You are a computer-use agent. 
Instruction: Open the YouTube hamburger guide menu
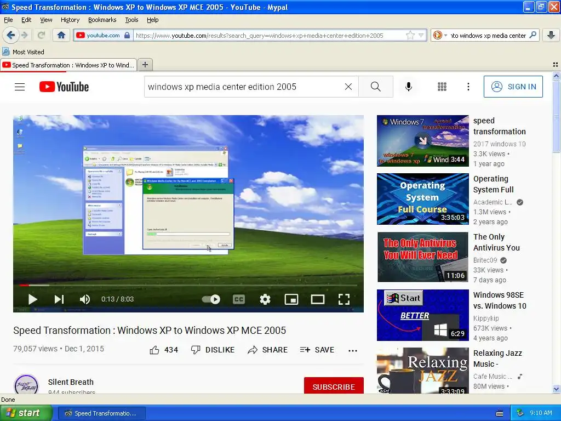pyautogui.click(x=20, y=87)
